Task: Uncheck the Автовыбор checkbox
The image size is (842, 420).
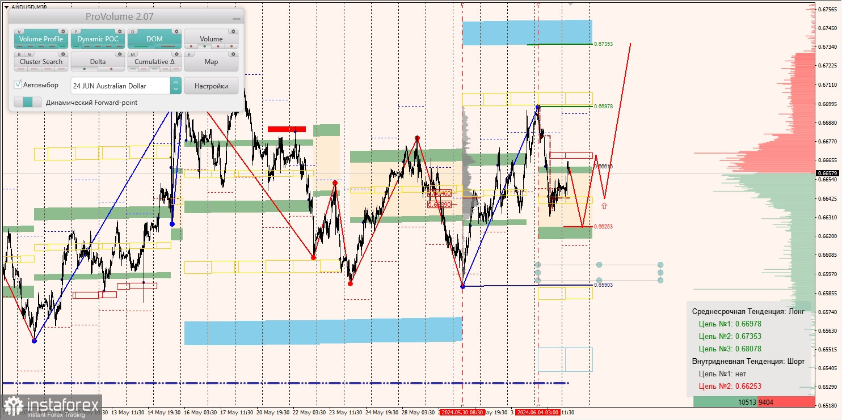Action: [18, 84]
